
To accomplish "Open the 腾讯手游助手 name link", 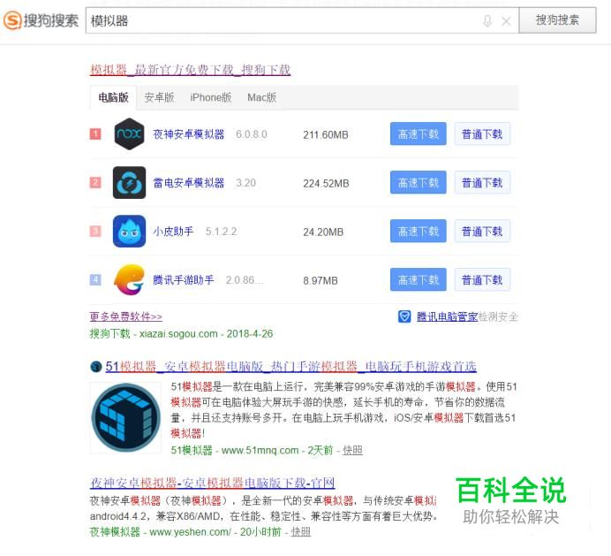I will (x=183, y=280).
